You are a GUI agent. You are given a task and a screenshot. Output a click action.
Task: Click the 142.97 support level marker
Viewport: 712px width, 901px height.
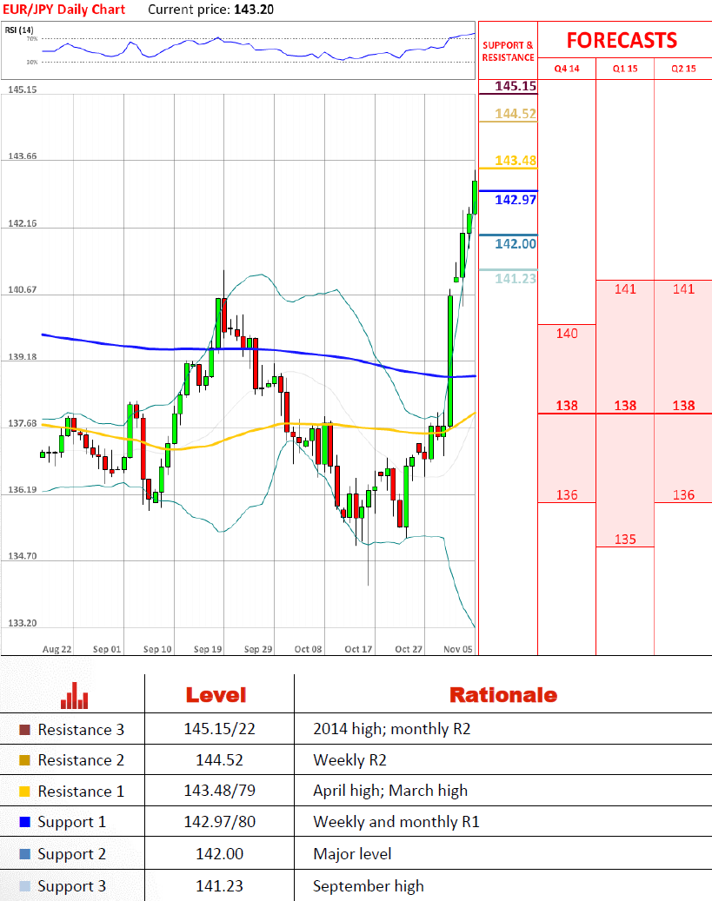(516, 200)
